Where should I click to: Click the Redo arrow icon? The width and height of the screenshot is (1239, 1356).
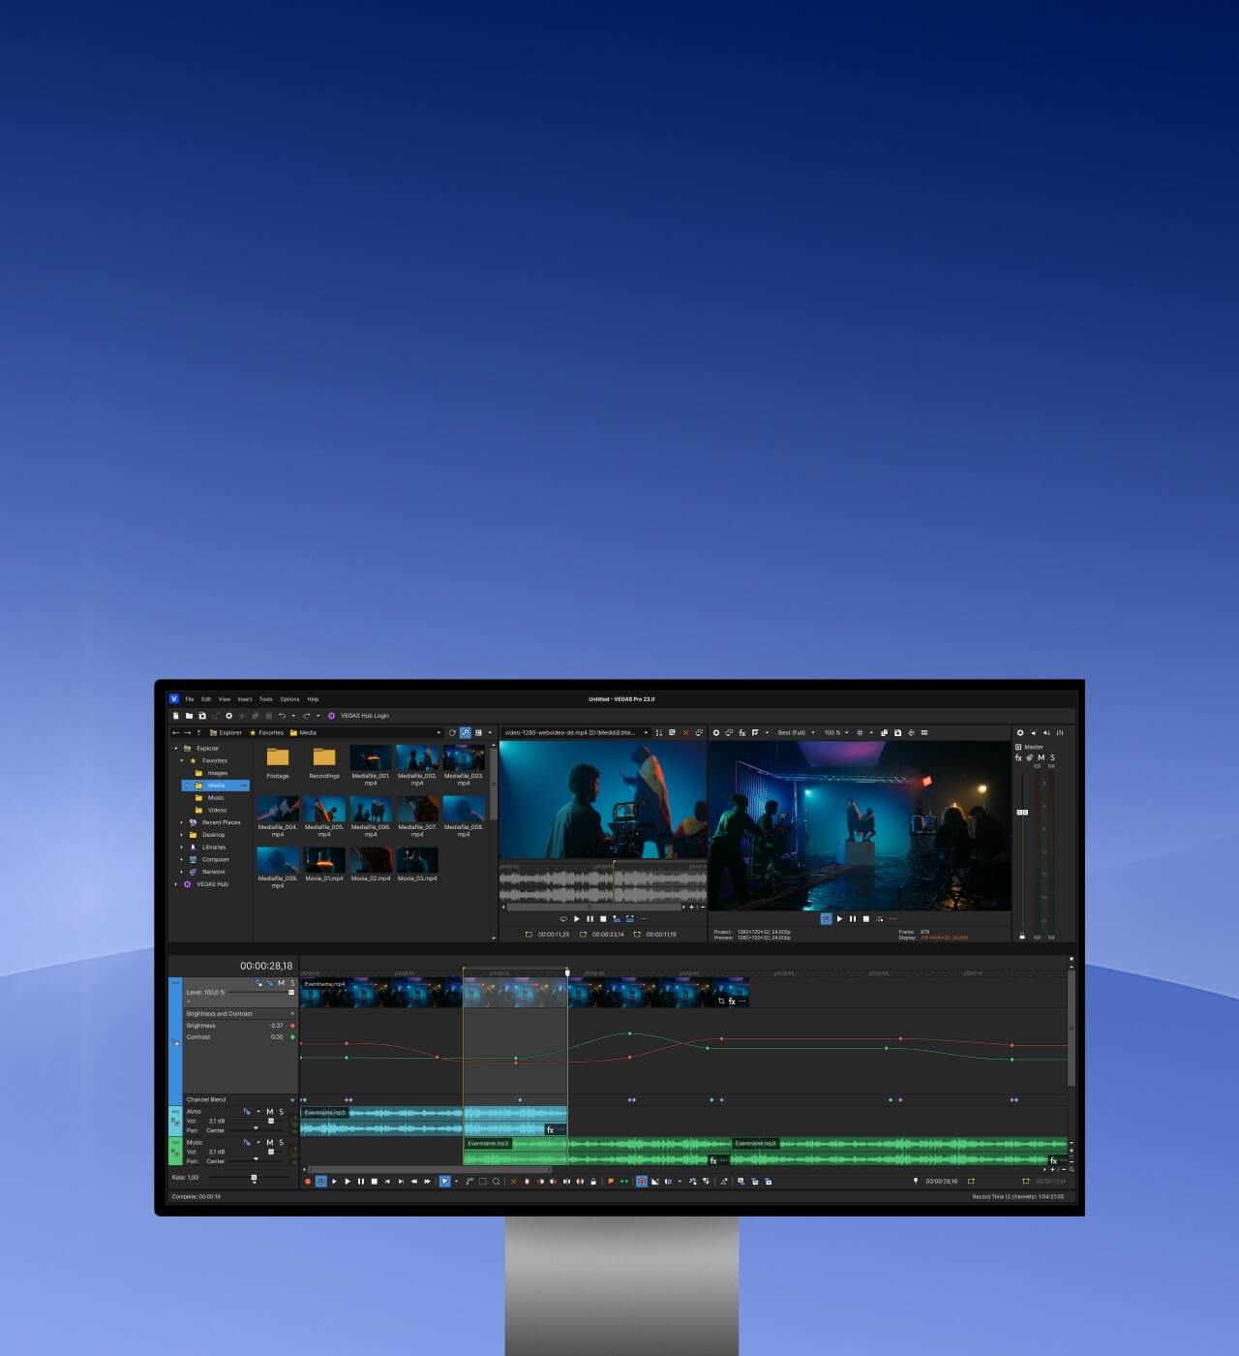306,716
